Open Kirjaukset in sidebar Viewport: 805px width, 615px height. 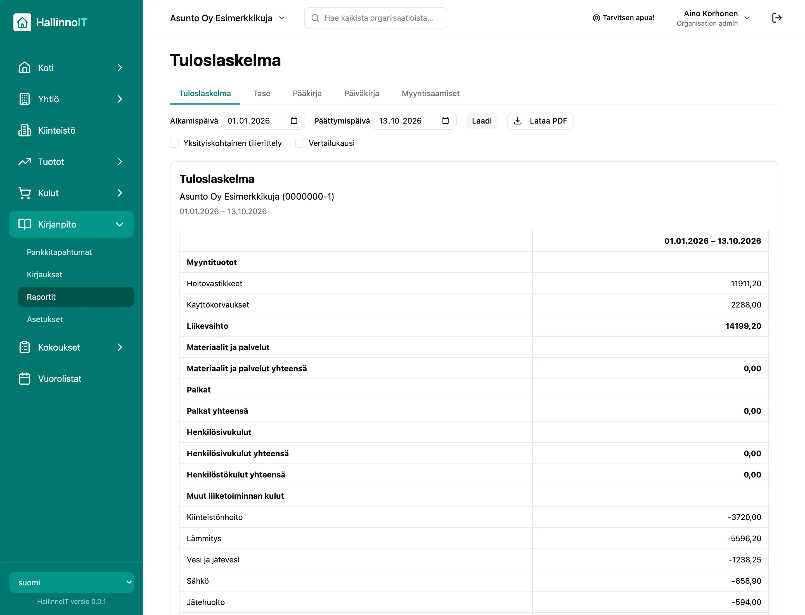pyautogui.click(x=76, y=275)
